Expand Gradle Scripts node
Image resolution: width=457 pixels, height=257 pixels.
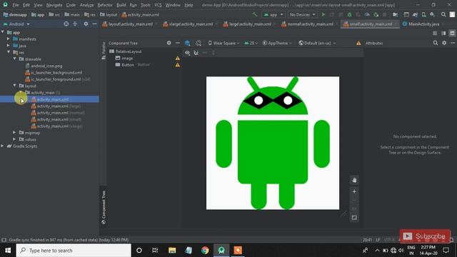coord(3,146)
